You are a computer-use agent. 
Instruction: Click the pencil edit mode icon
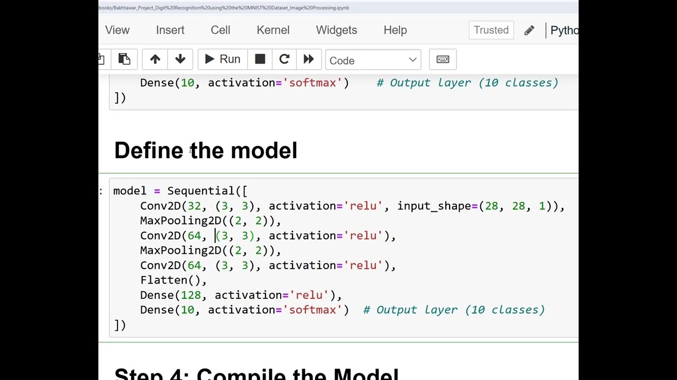pyautogui.click(x=529, y=31)
